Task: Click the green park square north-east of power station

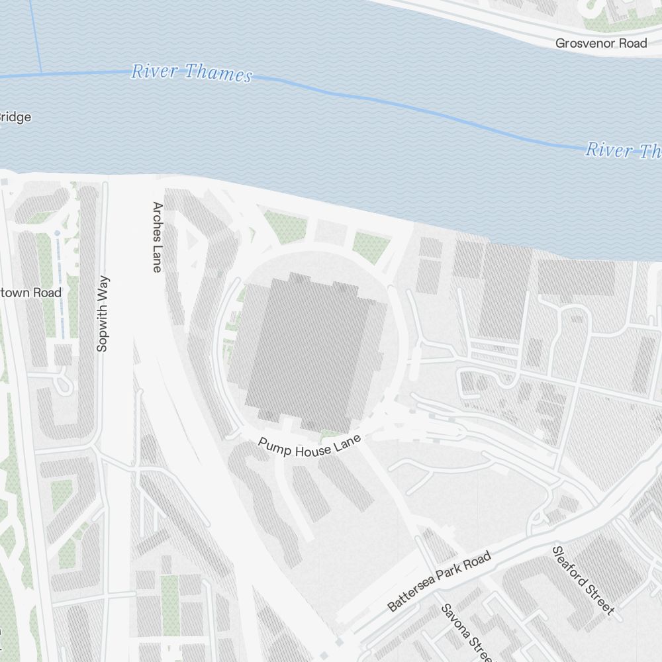Action: [371, 248]
